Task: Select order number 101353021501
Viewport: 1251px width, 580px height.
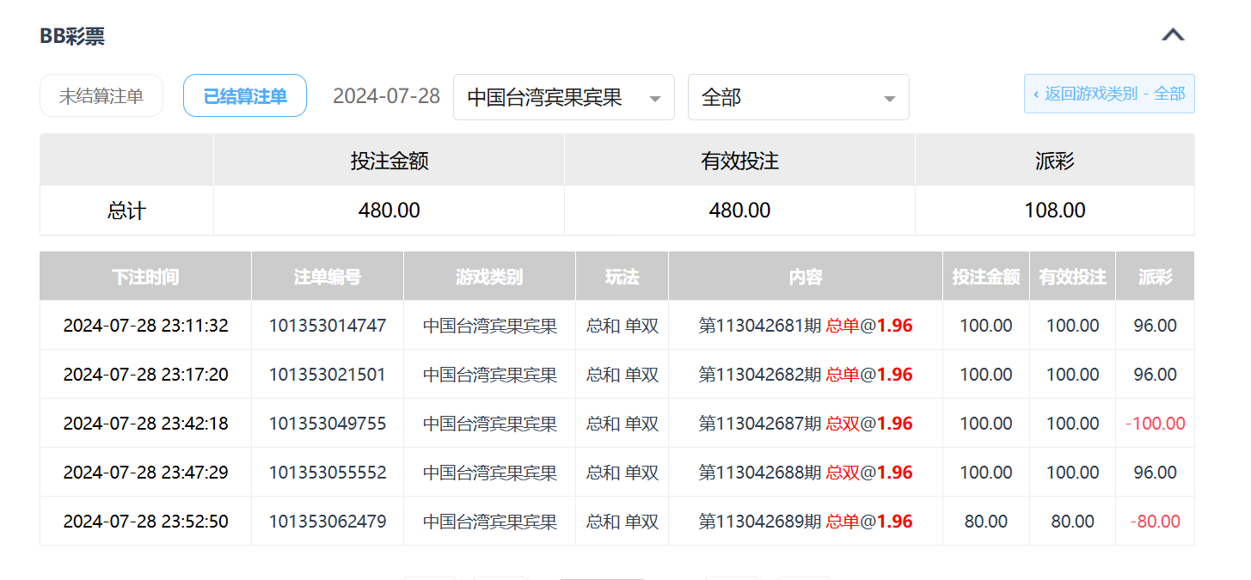Action: click(328, 375)
